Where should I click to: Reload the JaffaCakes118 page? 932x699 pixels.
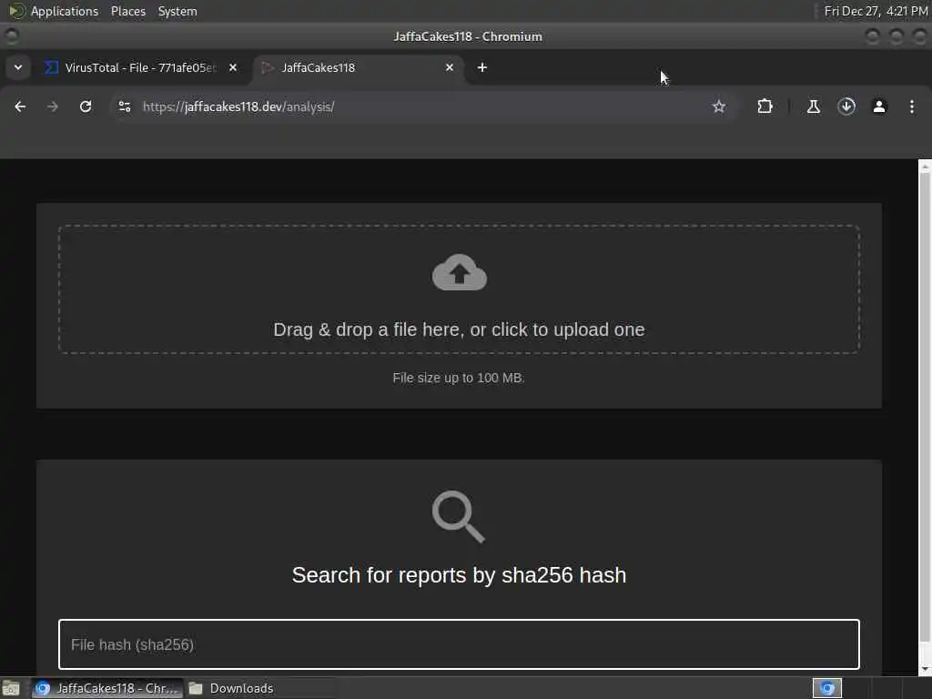[86, 106]
